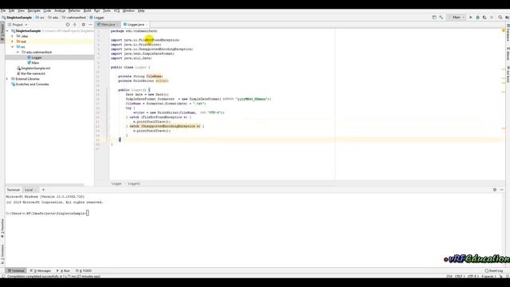The image size is (510, 287).
Task: Open Project panel settings gear
Action: (83, 25)
